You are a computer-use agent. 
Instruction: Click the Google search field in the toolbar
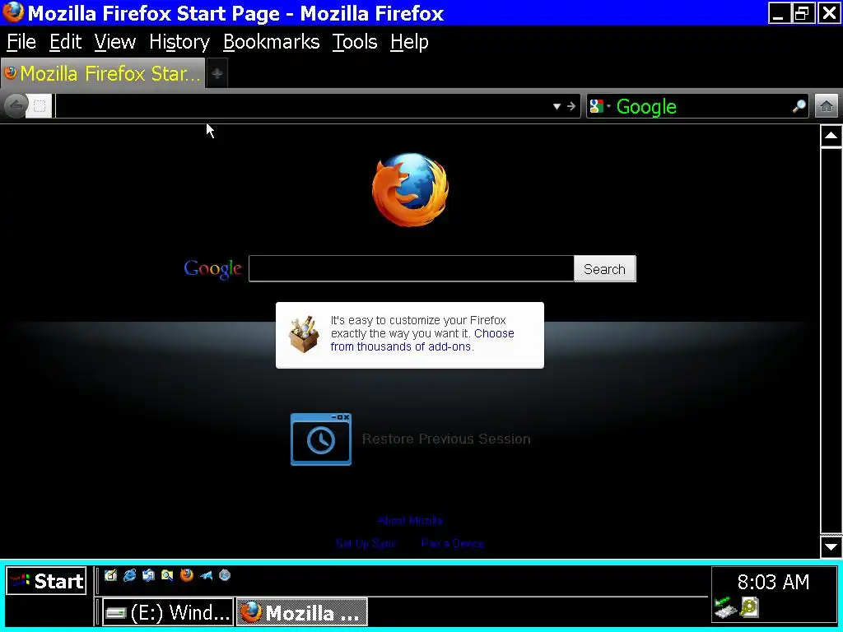click(701, 106)
